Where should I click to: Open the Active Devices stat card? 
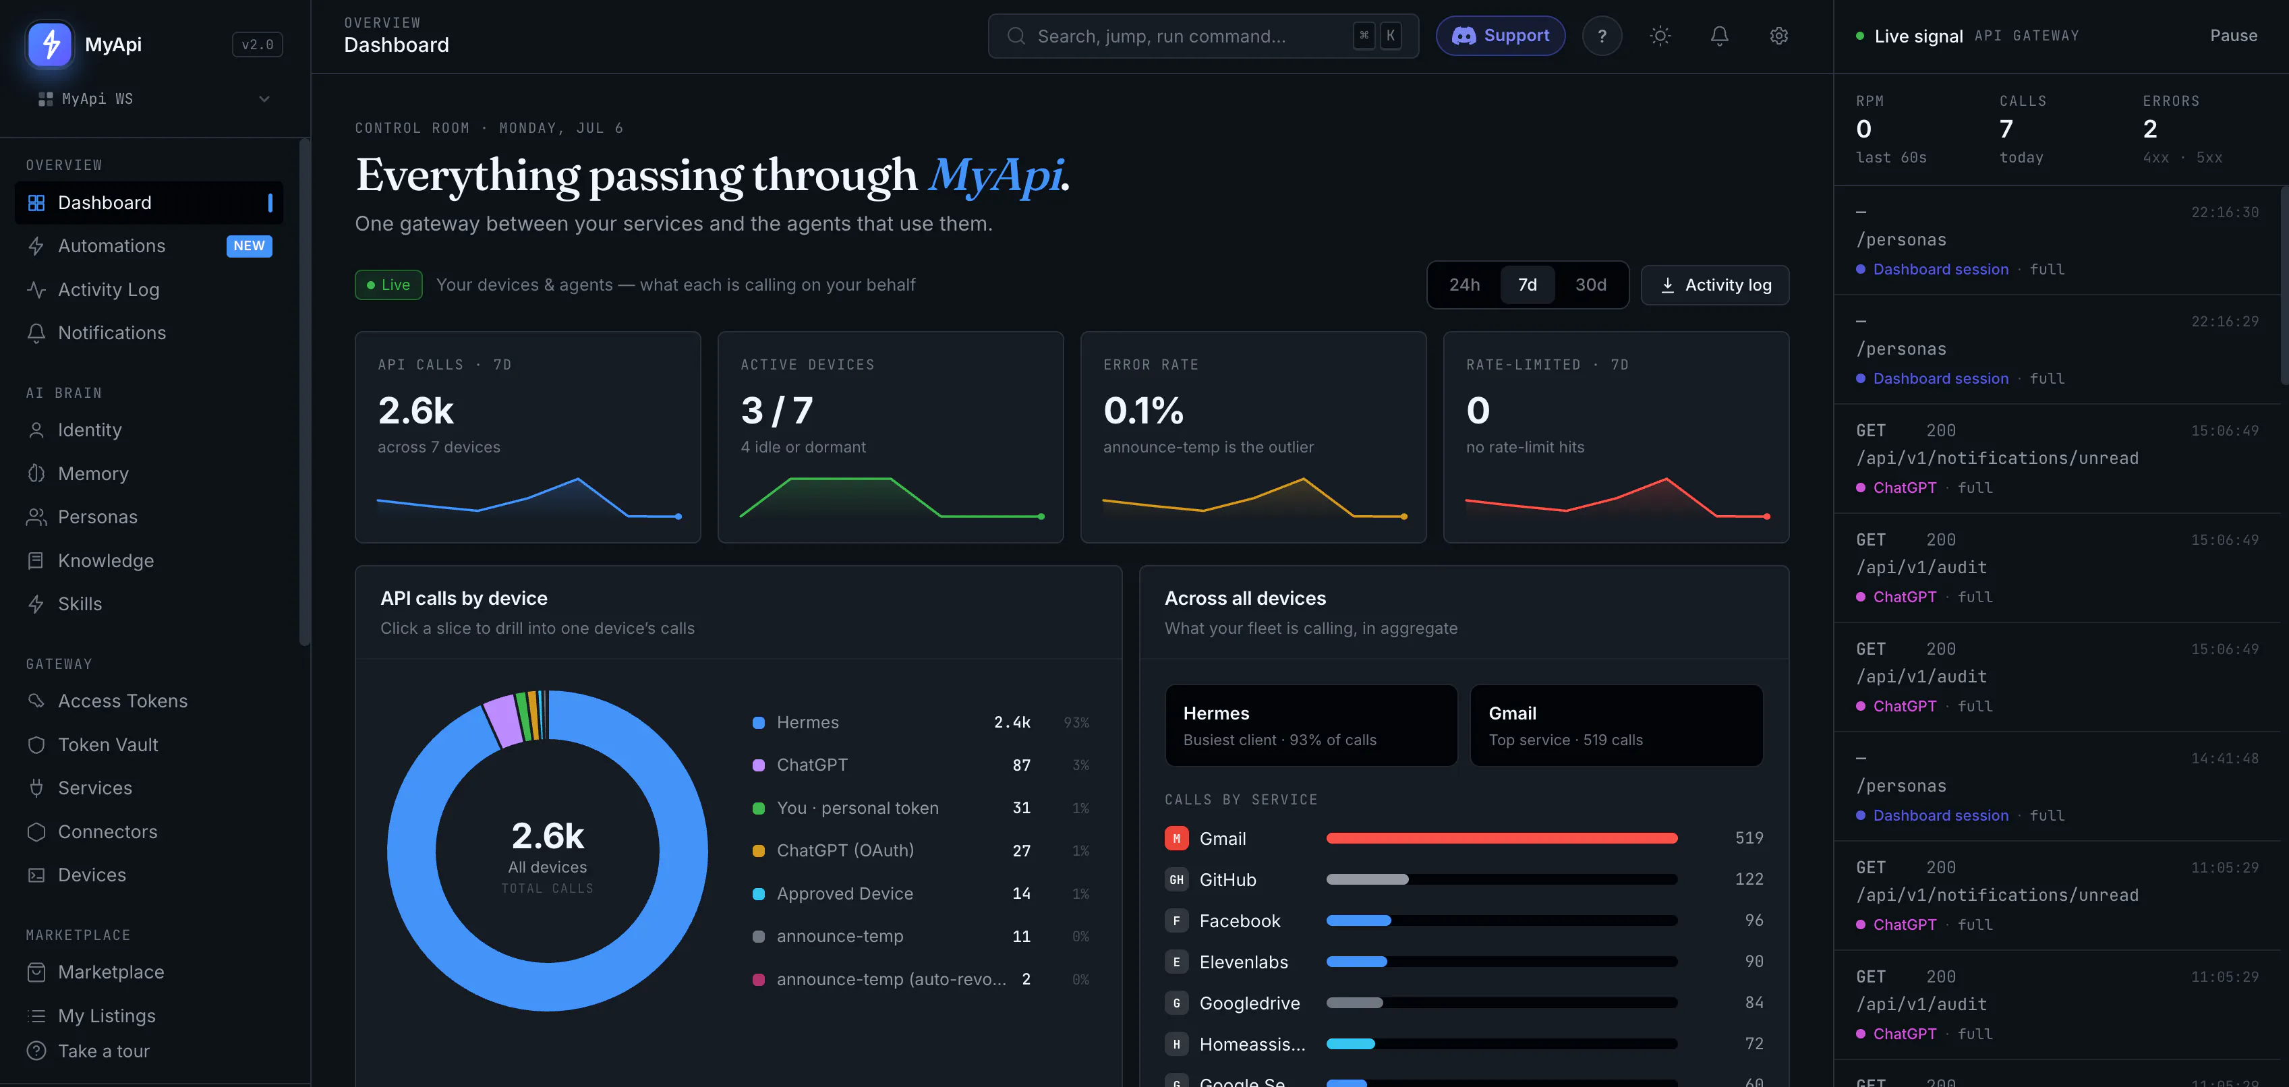890,437
